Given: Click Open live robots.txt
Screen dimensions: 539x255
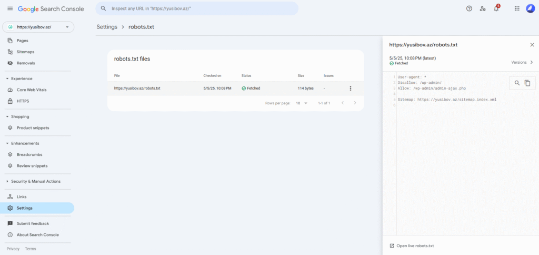Looking at the screenshot, I should (x=412, y=246).
